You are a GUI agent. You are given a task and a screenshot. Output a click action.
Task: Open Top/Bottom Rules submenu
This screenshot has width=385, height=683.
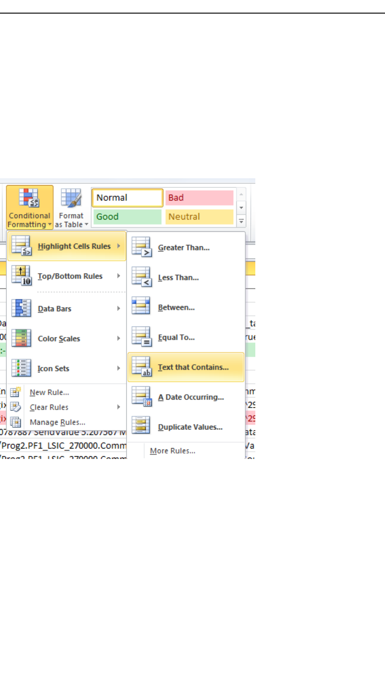(66, 276)
